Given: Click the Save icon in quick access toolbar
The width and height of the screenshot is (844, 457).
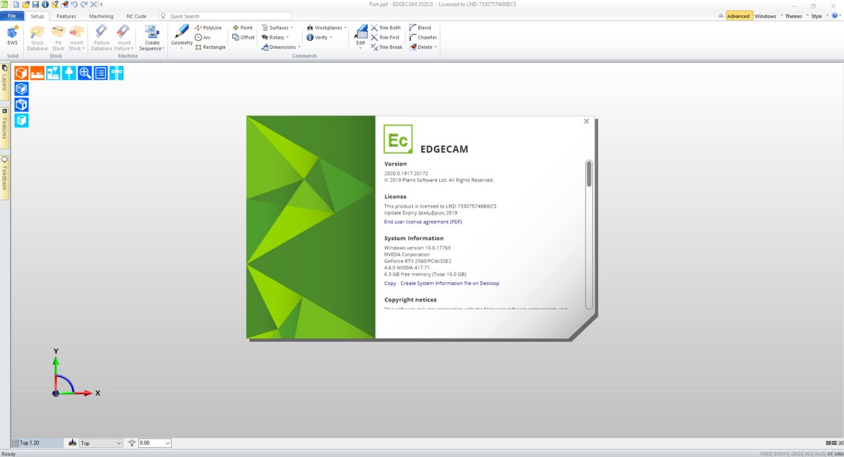Looking at the screenshot, I should (36, 5).
